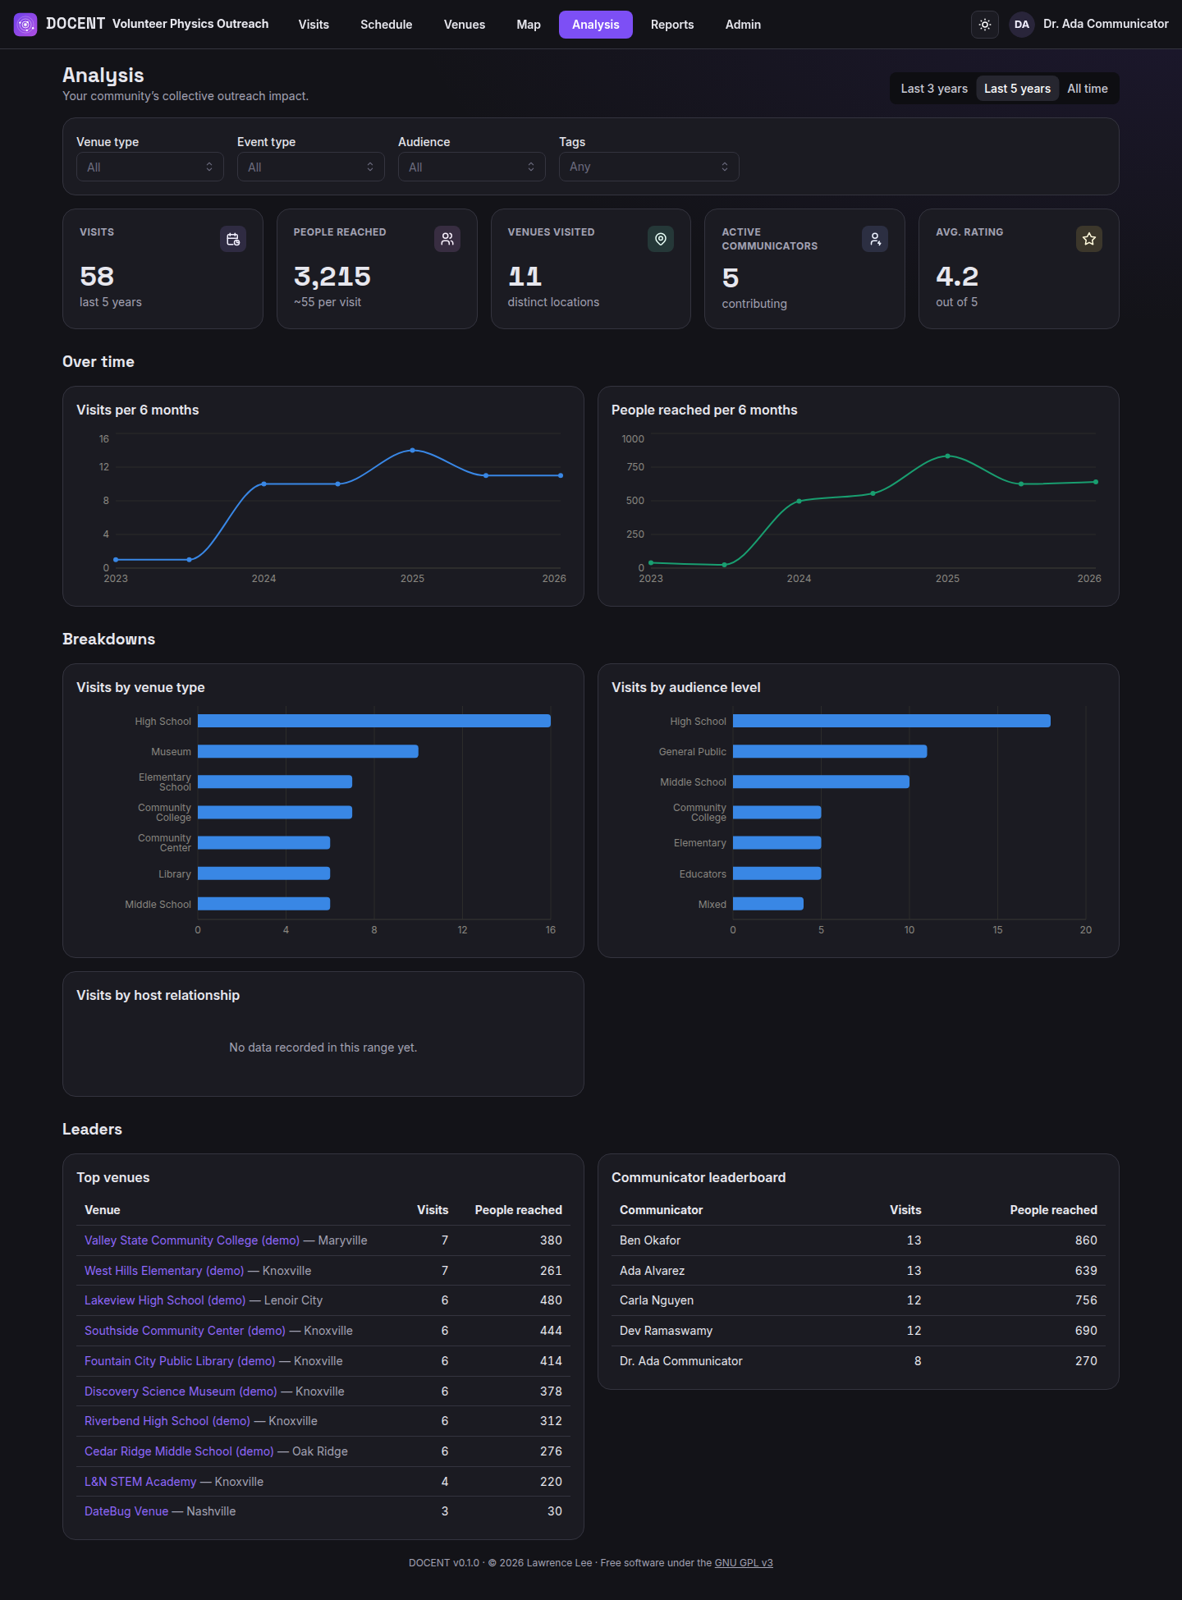Click the DOCENT logo icon
This screenshot has height=1600, width=1182.
[25, 25]
